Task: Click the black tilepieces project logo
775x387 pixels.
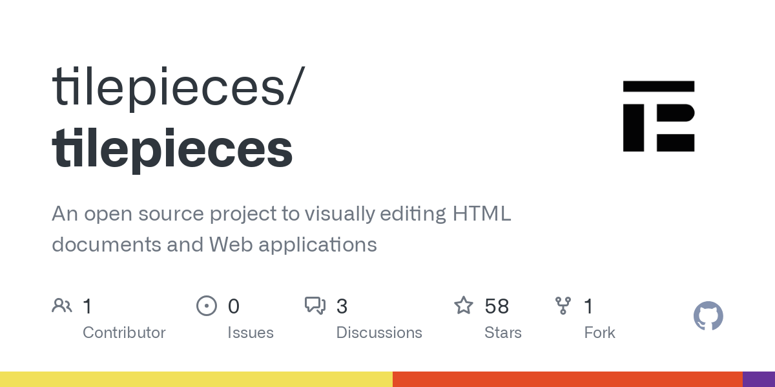Action: point(658,116)
